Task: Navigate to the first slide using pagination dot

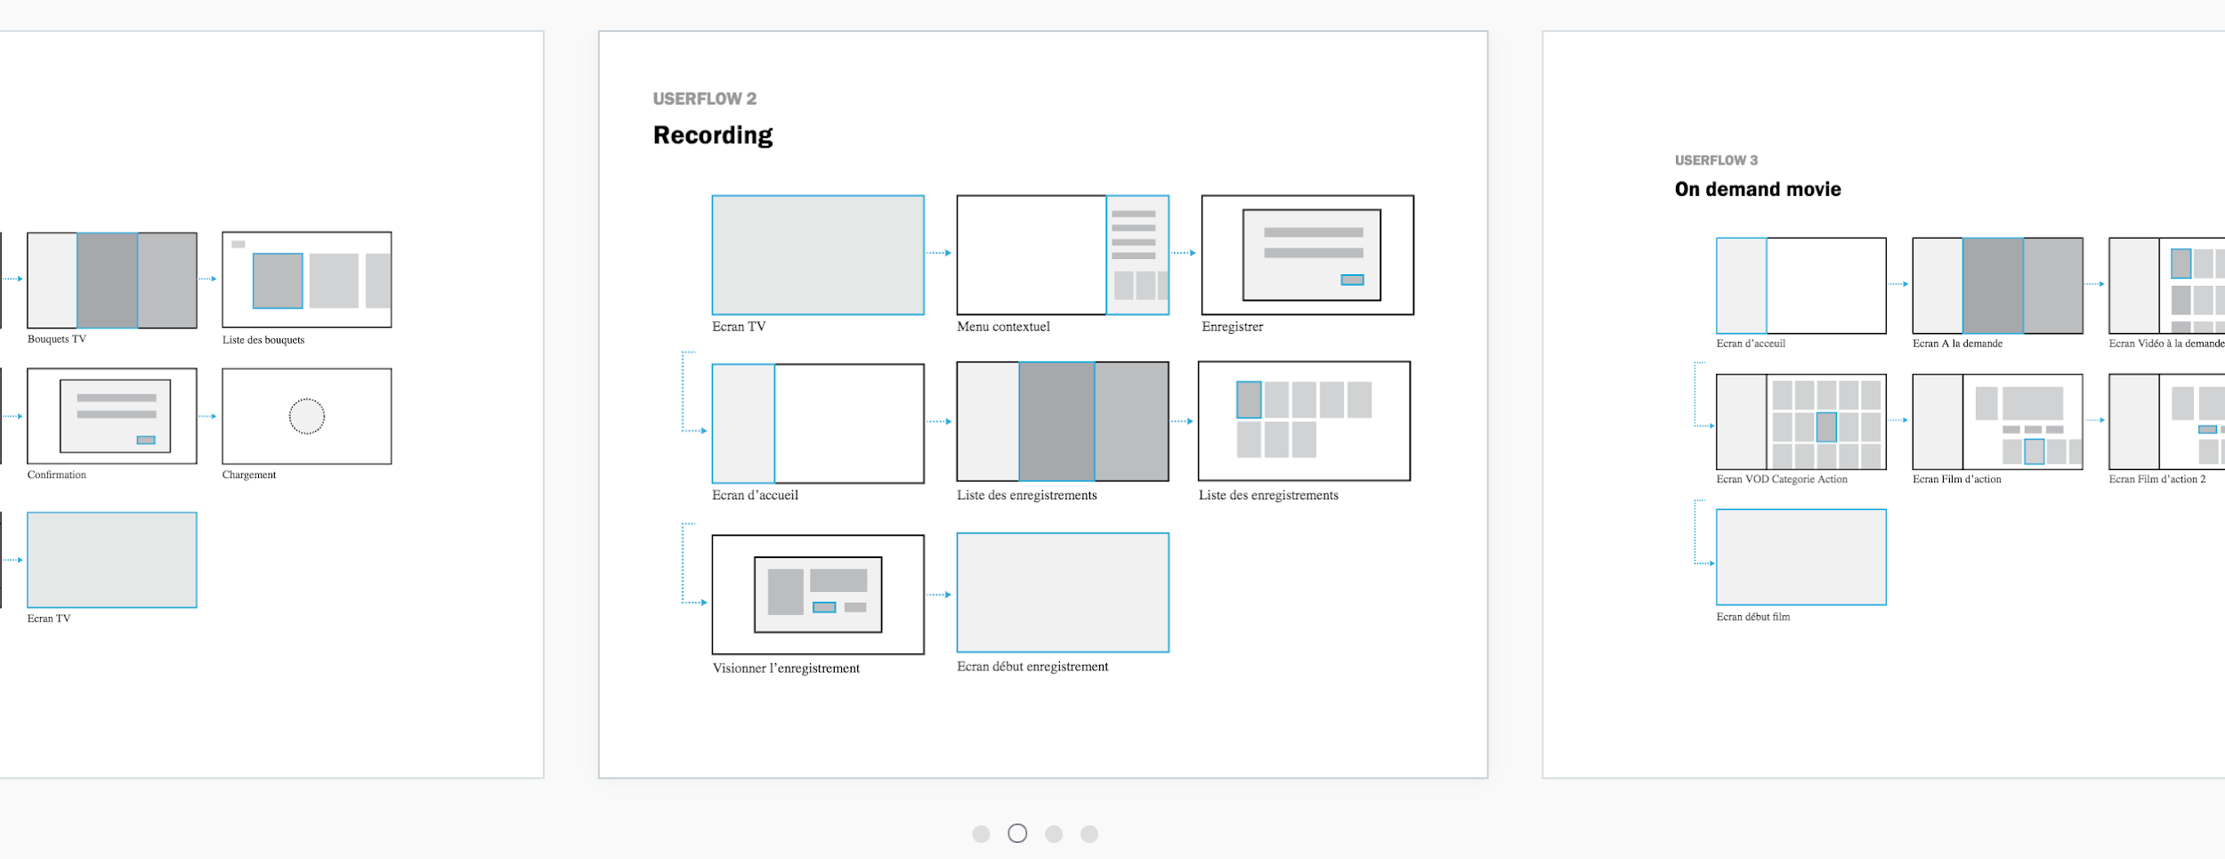Action: pos(983,833)
